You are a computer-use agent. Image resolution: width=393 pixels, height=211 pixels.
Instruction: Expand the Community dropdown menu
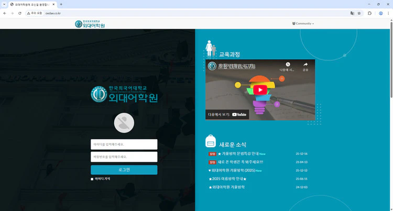303,24
